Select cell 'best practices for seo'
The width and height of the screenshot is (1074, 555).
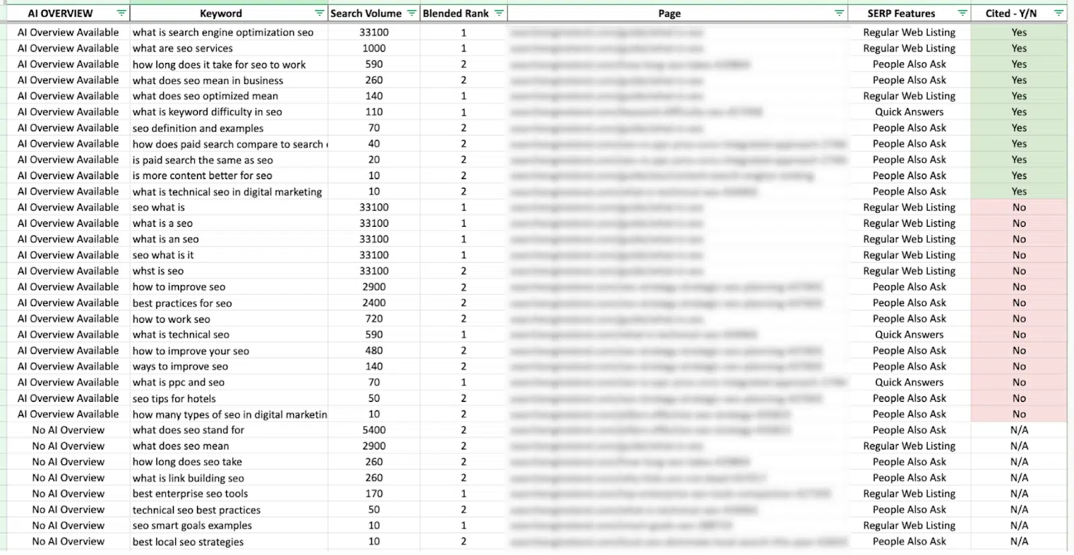click(229, 303)
